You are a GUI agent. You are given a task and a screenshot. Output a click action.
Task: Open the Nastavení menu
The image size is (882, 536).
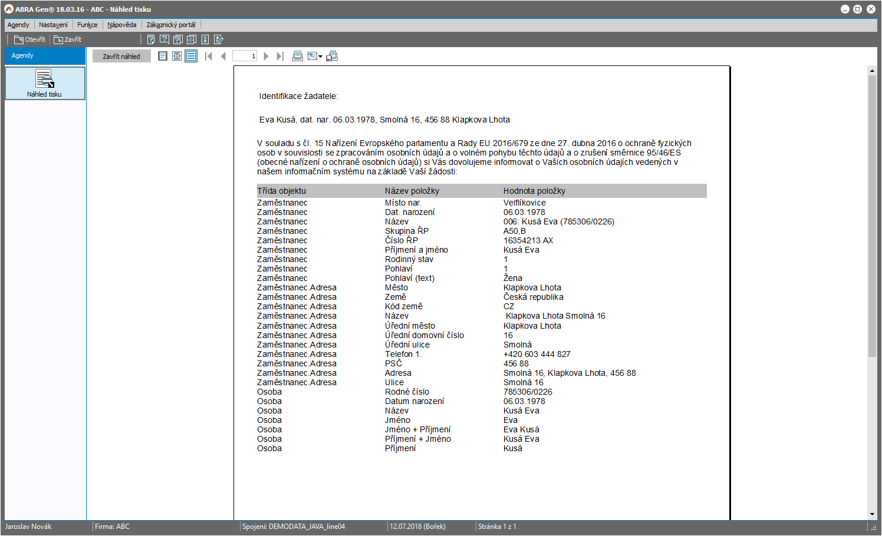(x=53, y=25)
